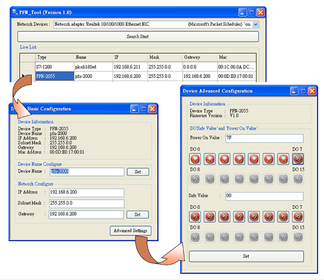
Task: Toggle Power On Value DO 2 lamp
Action: (225, 159)
